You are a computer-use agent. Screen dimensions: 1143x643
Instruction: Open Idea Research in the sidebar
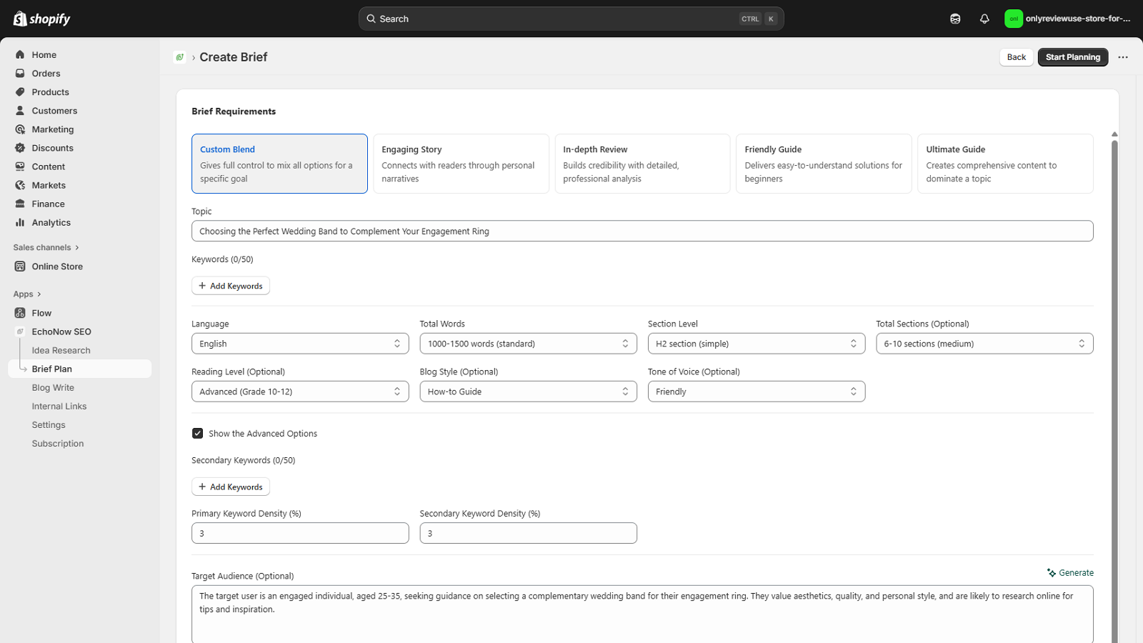61,350
